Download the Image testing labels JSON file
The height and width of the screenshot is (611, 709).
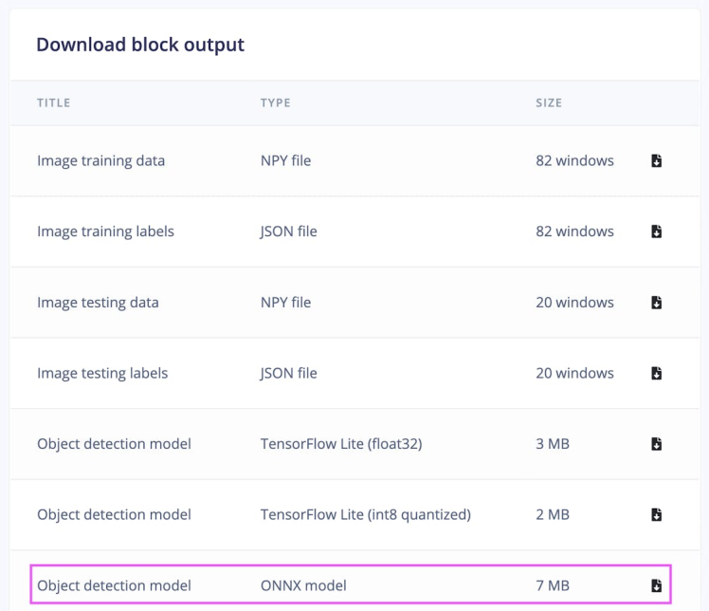(656, 373)
